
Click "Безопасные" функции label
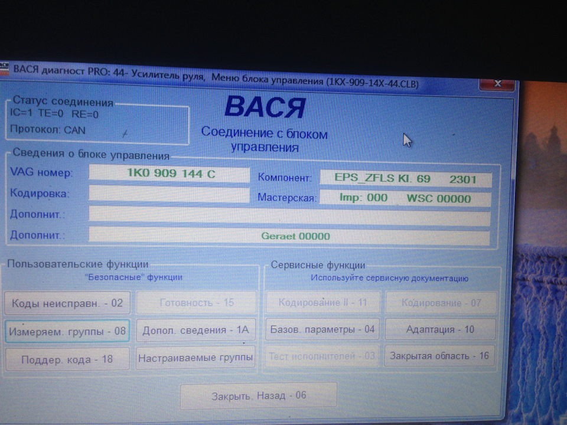tap(134, 277)
